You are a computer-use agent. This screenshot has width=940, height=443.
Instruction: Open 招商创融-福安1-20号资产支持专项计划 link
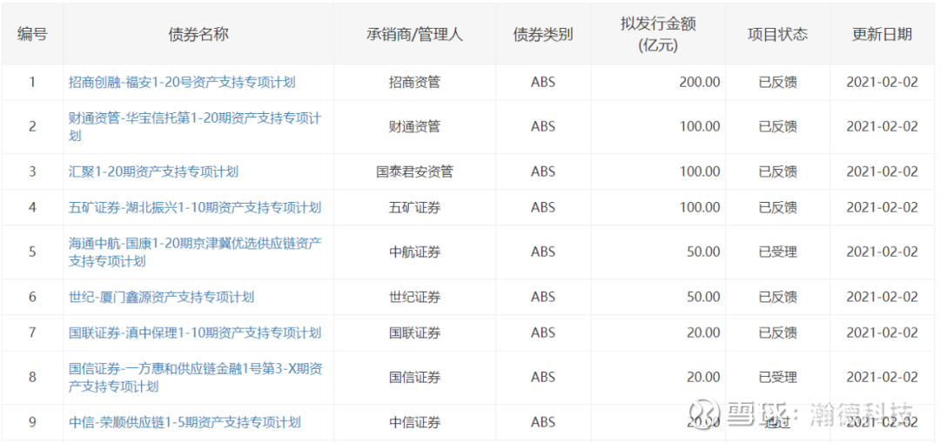pyautogui.click(x=182, y=82)
